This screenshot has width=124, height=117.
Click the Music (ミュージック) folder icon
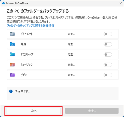(x=12, y=65)
